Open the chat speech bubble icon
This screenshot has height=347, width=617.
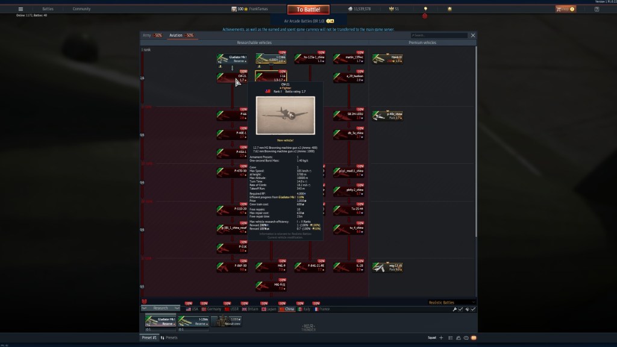pos(466,338)
